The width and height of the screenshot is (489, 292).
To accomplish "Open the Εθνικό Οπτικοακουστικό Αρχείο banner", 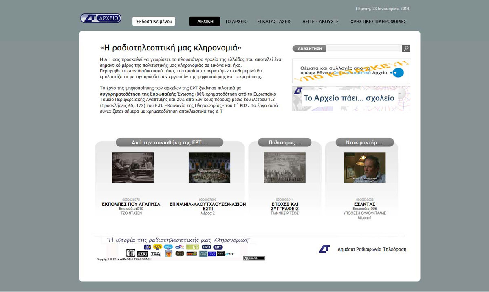I will click(351, 71).
